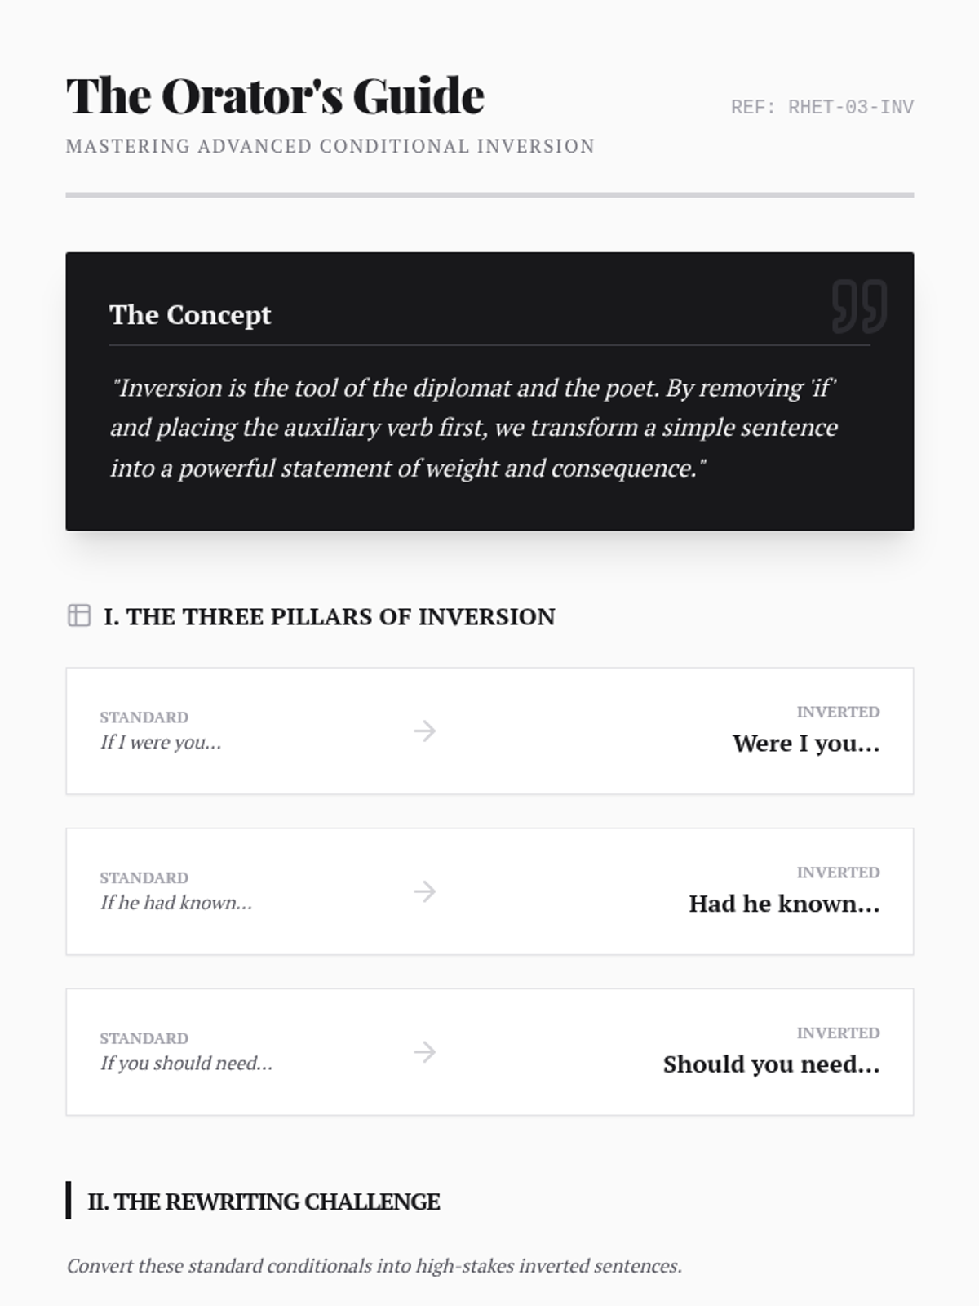Click the large quotation mark icon
This screenshot has width=979, height=1306.
(x=859, y=306)
